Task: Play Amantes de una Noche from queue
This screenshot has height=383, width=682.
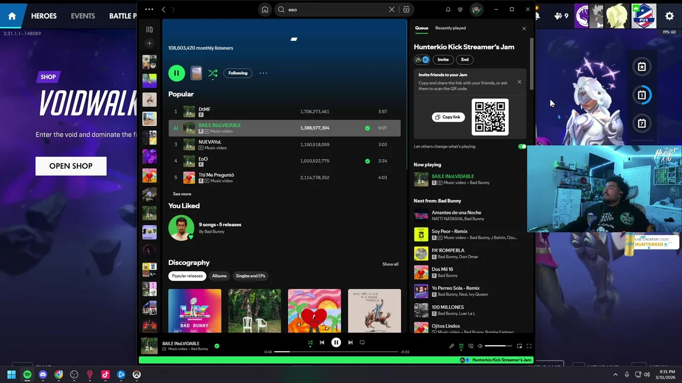Action: [469, 215]
